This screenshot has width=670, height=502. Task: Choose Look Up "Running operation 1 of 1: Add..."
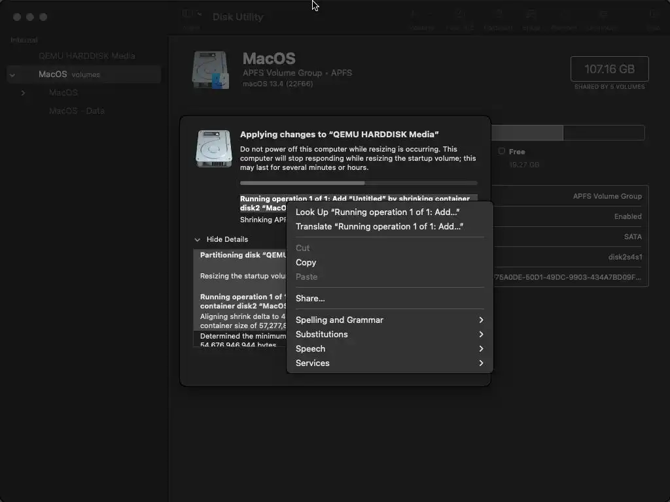[x=389, y=212]
